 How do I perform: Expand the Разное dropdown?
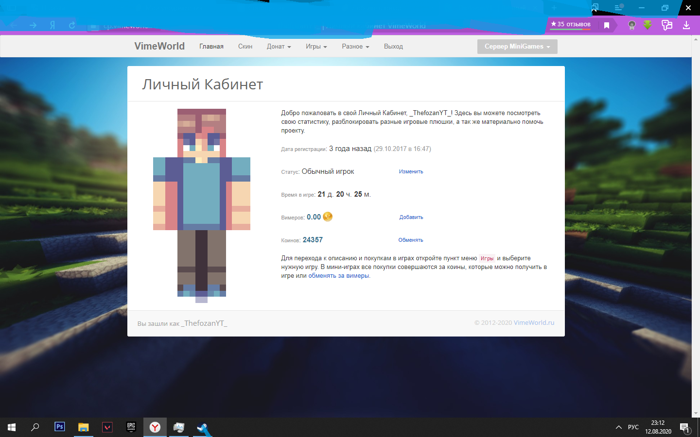coord(355,47)
